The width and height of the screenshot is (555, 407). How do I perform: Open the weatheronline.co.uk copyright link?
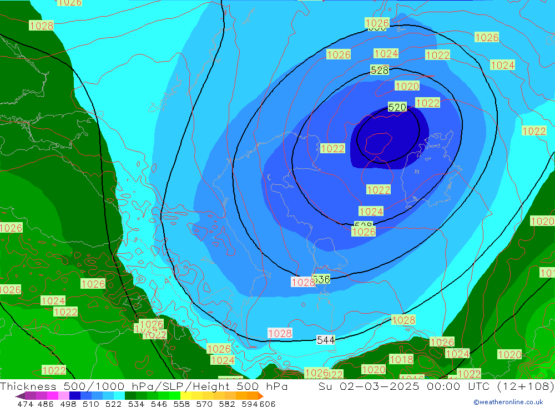(508, 402)
